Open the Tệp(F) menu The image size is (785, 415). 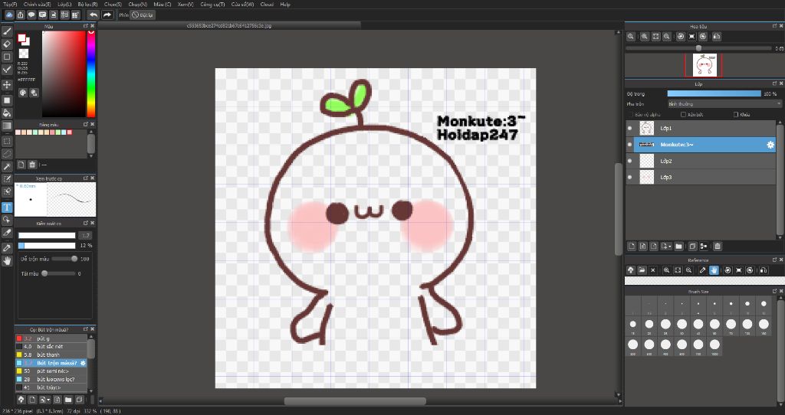[10, 5]
